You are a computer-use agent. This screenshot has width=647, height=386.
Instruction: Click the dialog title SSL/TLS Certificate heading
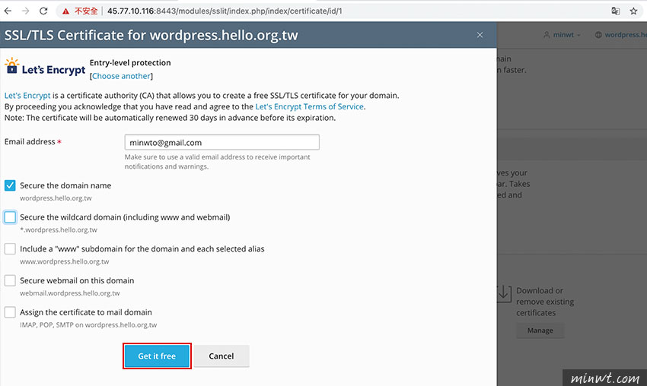click(151, 36)
